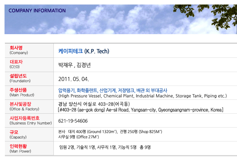Select the 인력현황 (Man Power) label
The image size is (237, 164).
pos(20,149)
